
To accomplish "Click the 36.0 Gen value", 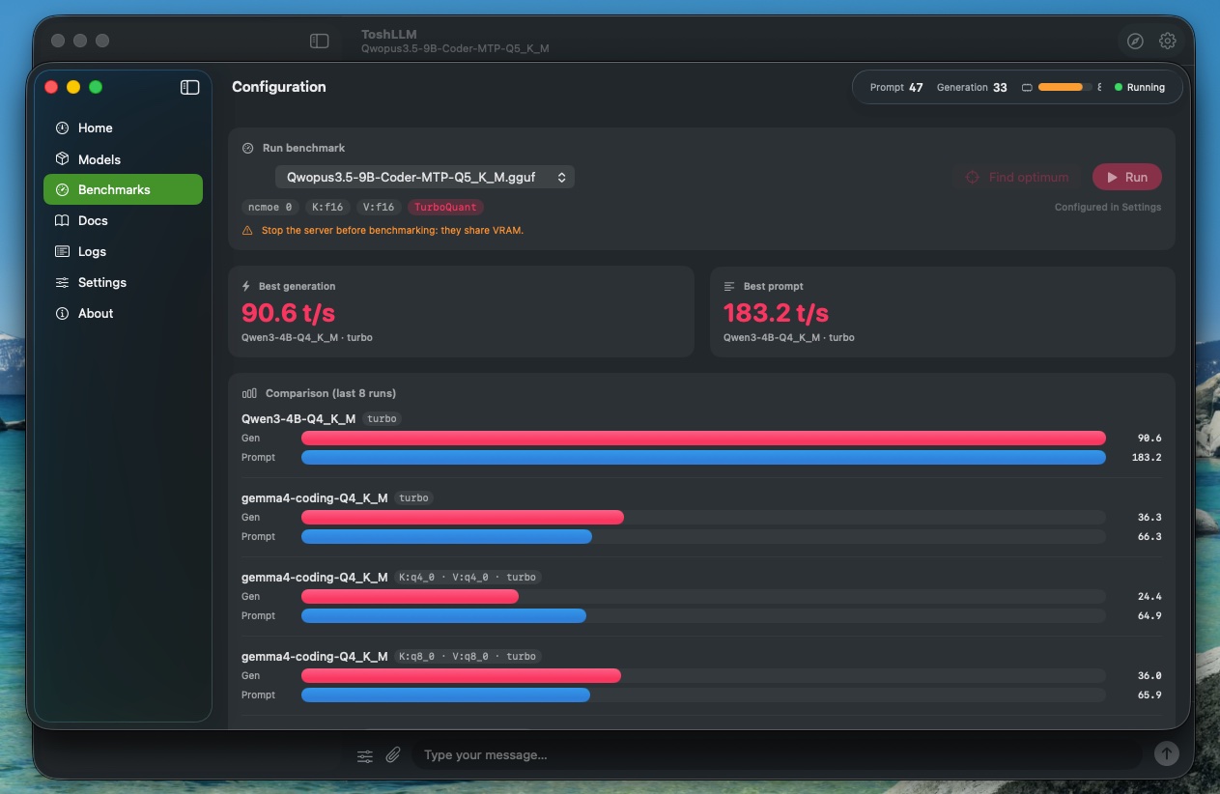I will tap(1149, 676).
